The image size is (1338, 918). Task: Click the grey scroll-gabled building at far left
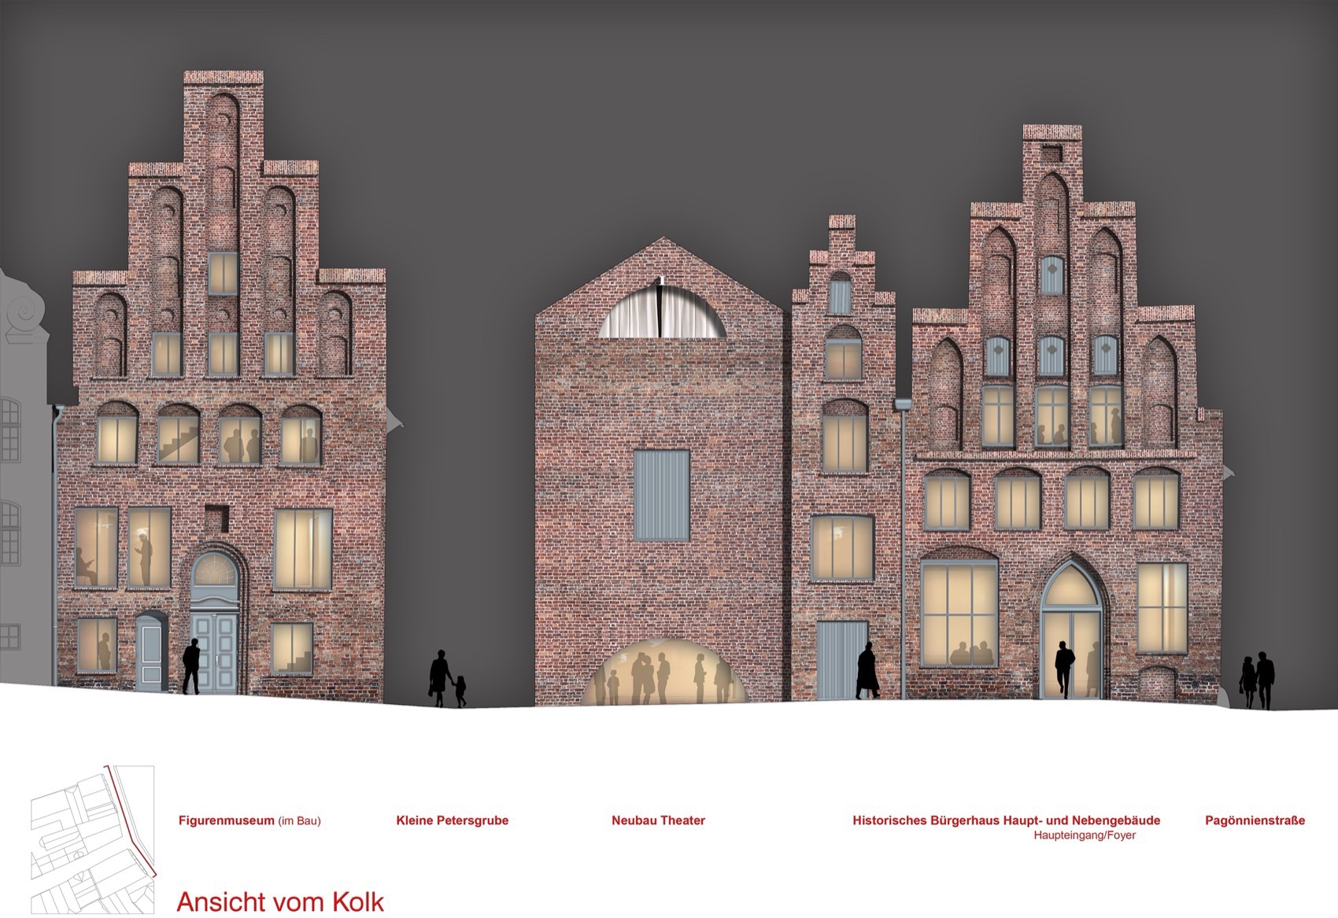pyautogui.click(x=24, y=472)
